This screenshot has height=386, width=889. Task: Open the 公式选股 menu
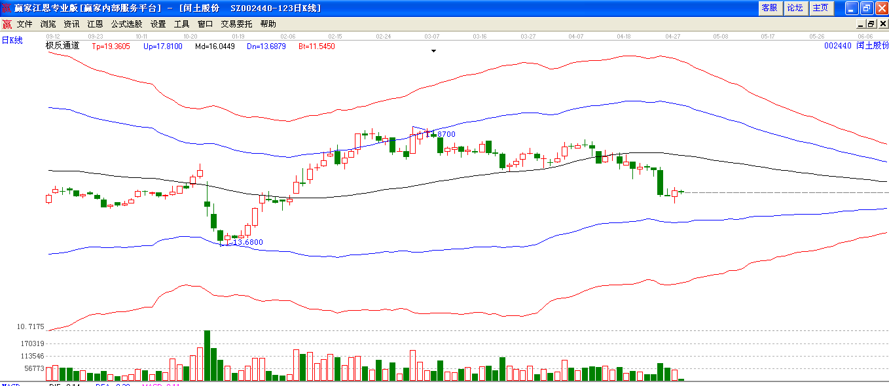127,24
